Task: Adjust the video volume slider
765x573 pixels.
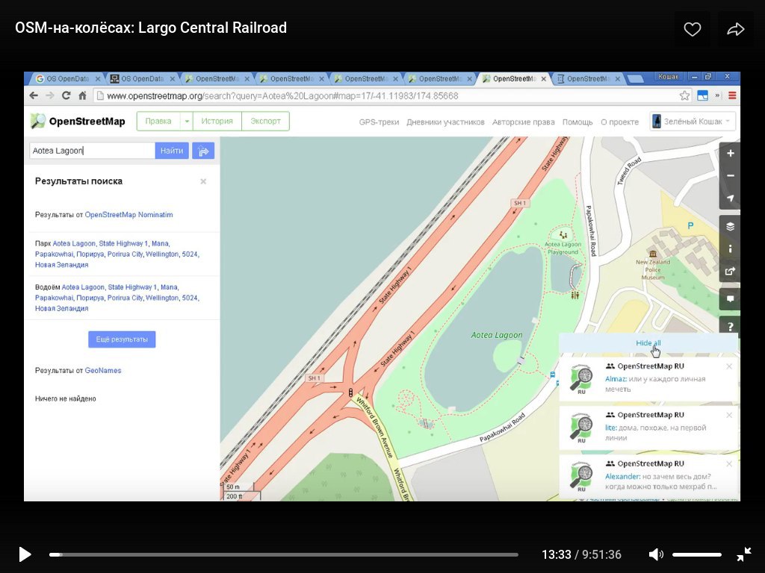Action: 697,554
